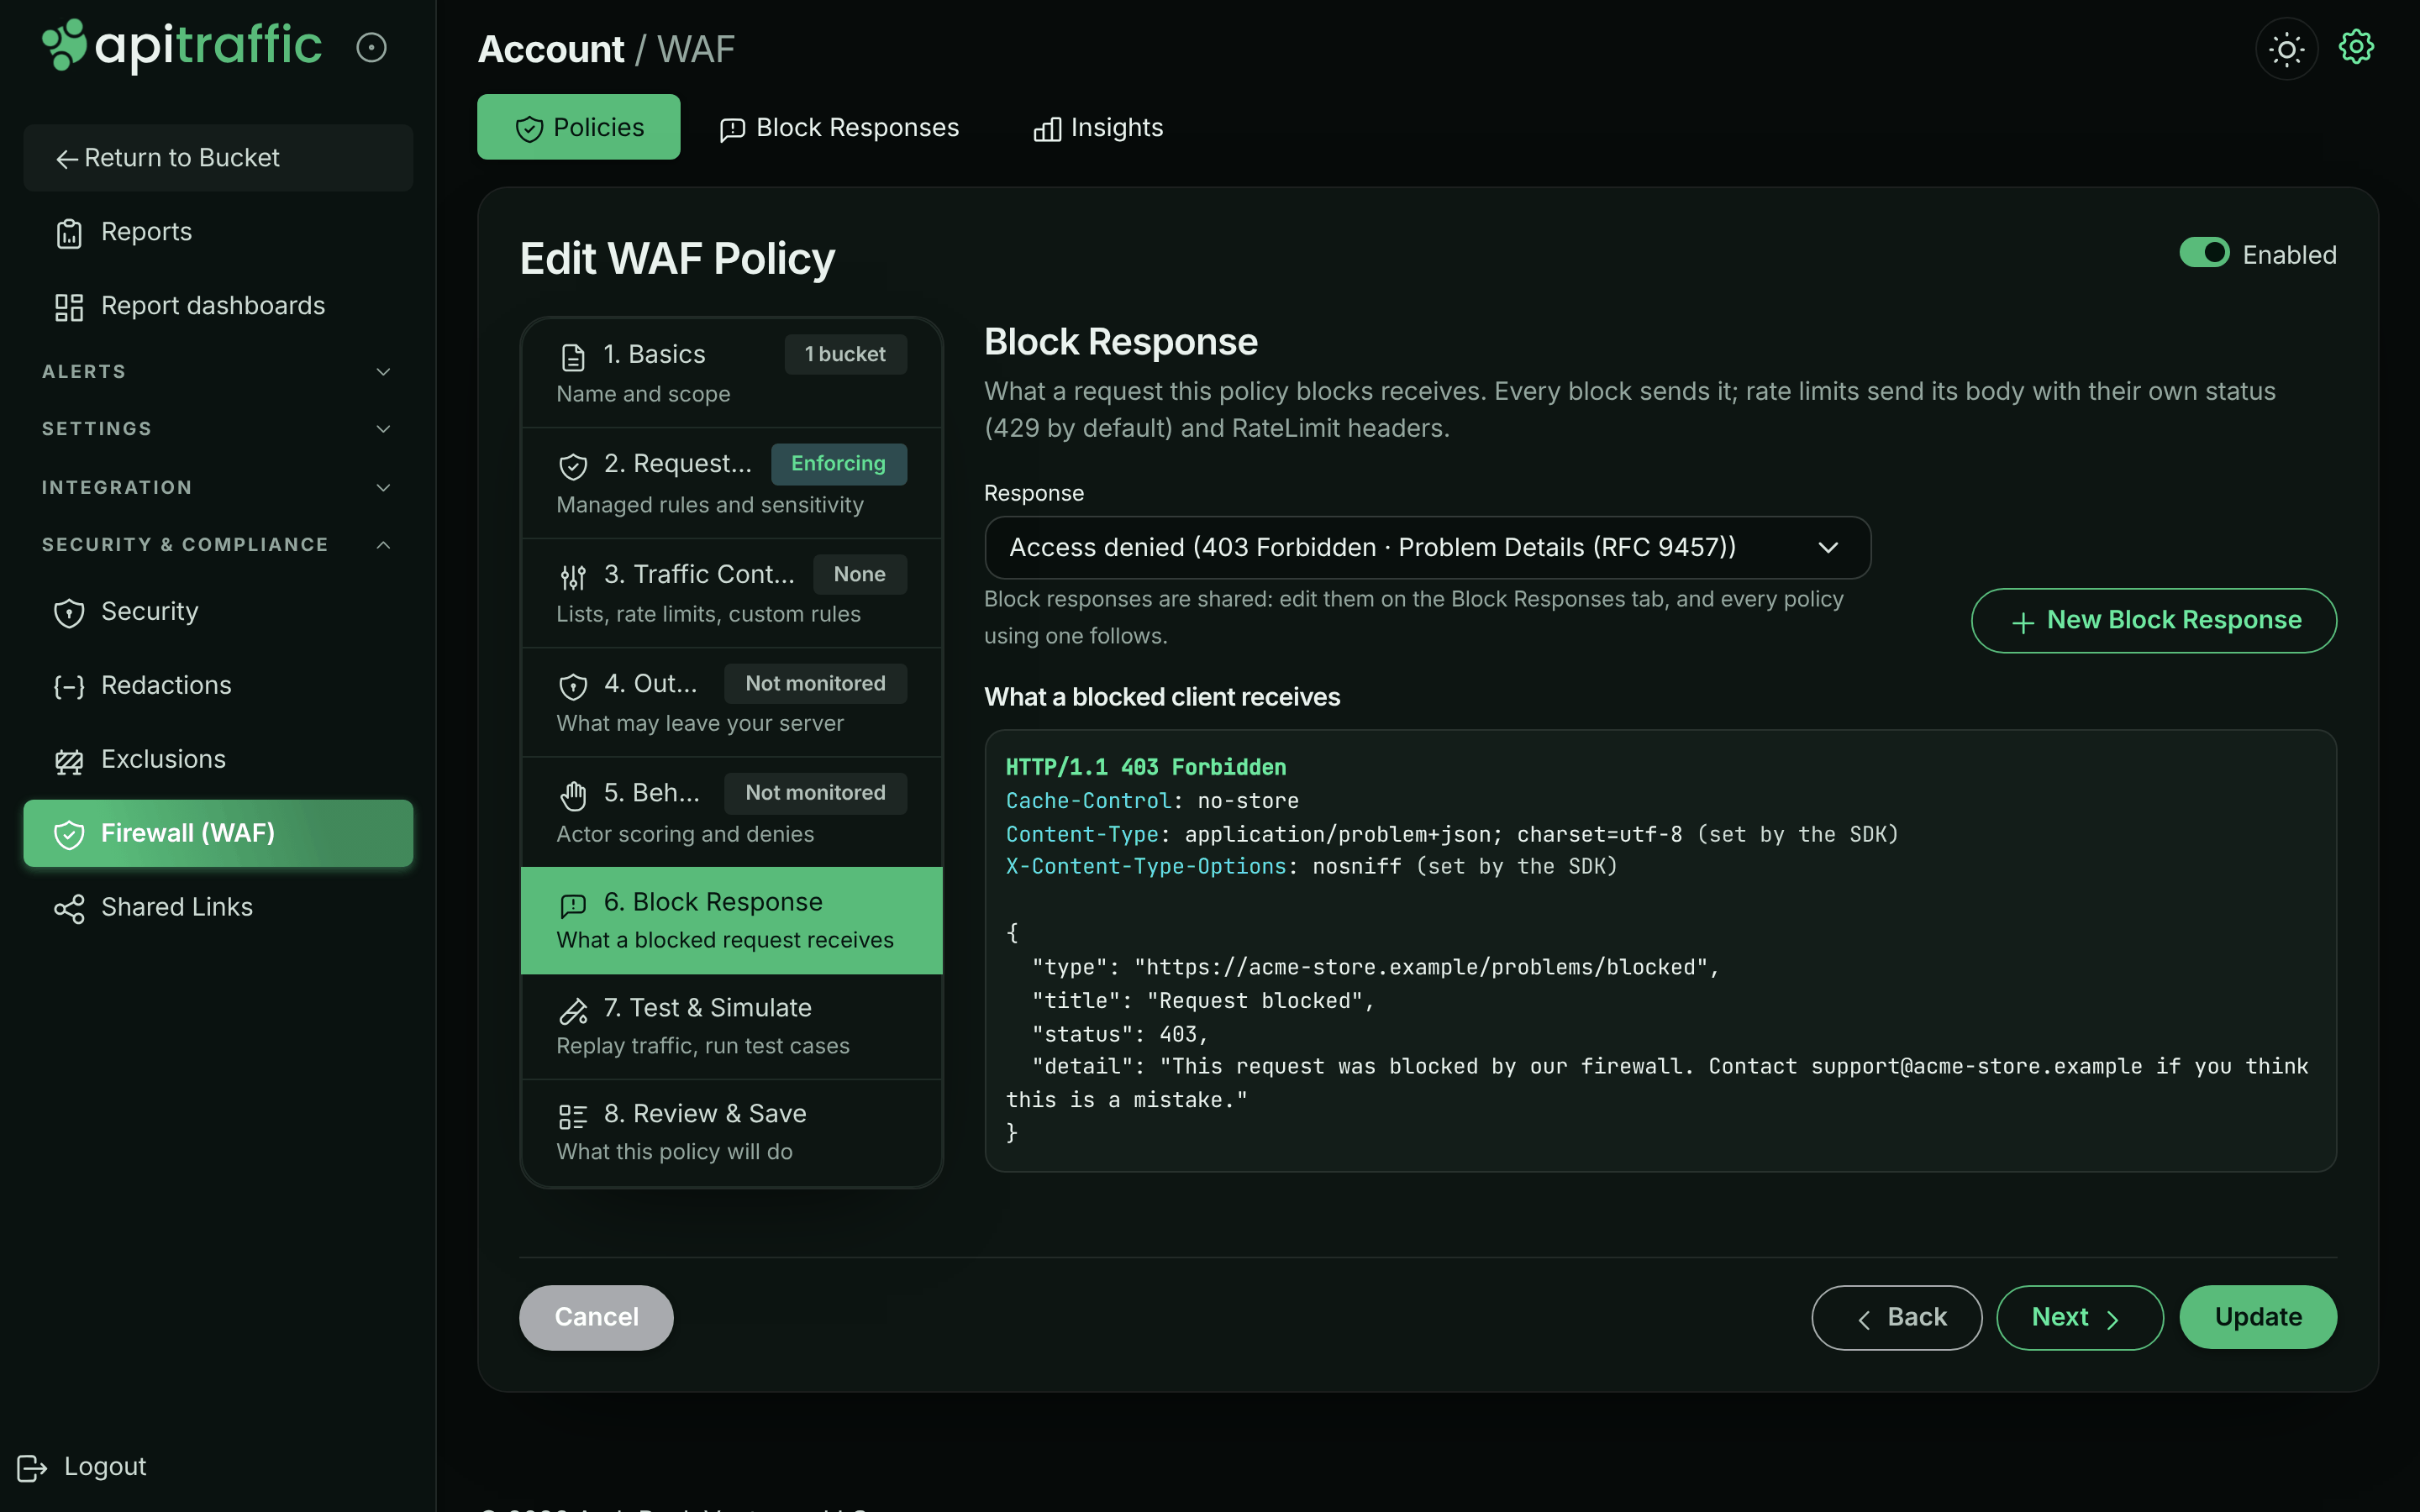
Task: Click the "Actor scoring and denies" subtitle
Action: [685, 834]
